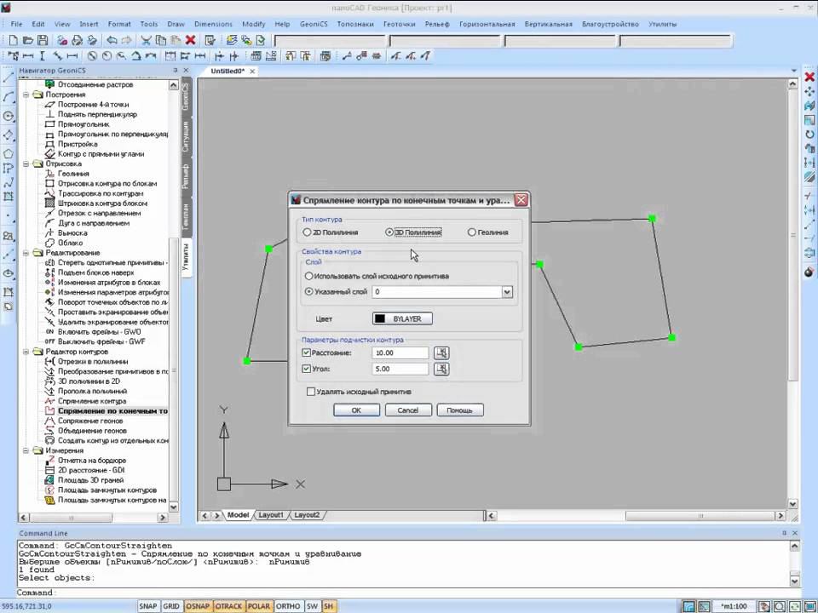Select the Line draw tool in left toolbar
This screenshot has height=613, width=818.
point(9,77)
